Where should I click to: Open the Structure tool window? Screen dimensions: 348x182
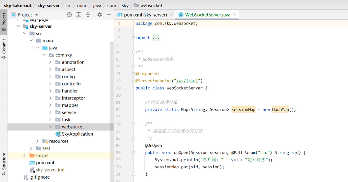4,163
